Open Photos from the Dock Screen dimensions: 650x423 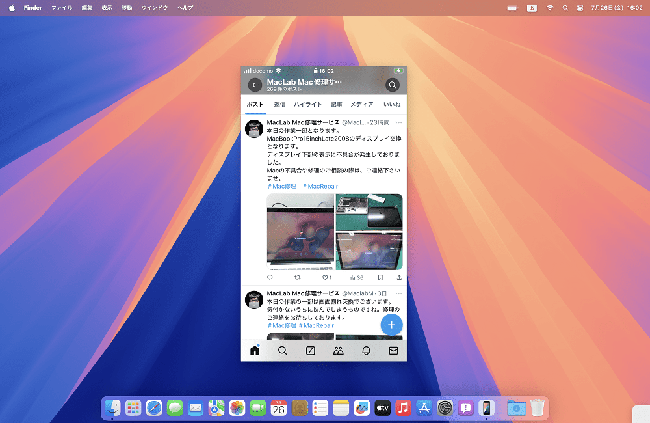click(x=237, y=408)
